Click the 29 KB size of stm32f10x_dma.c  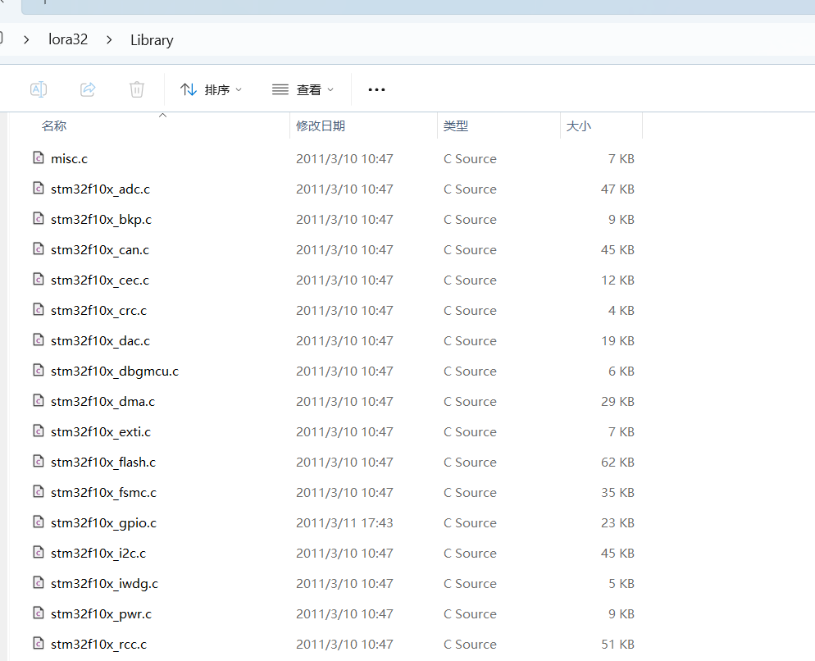(x=617, y=402)
